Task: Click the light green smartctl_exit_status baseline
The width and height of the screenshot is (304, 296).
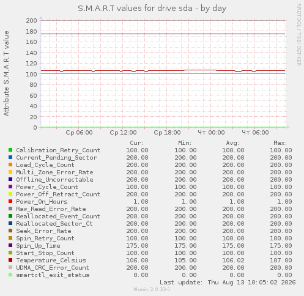Action: (163, 127)
